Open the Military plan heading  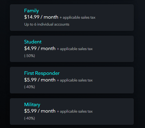point(32,105)
